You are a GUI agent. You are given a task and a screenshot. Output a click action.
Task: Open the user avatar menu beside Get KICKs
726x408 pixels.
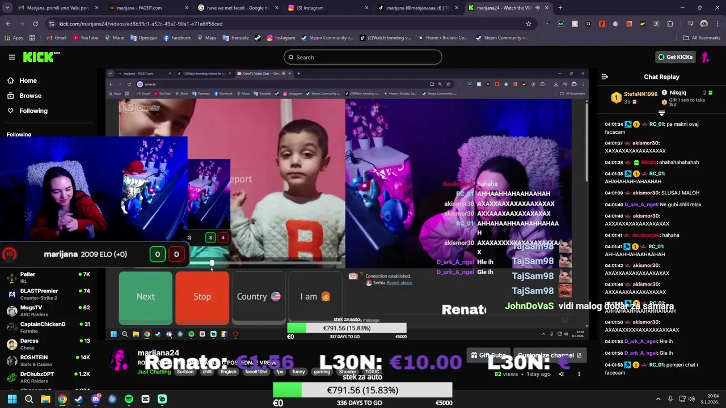tap(706, 57)
